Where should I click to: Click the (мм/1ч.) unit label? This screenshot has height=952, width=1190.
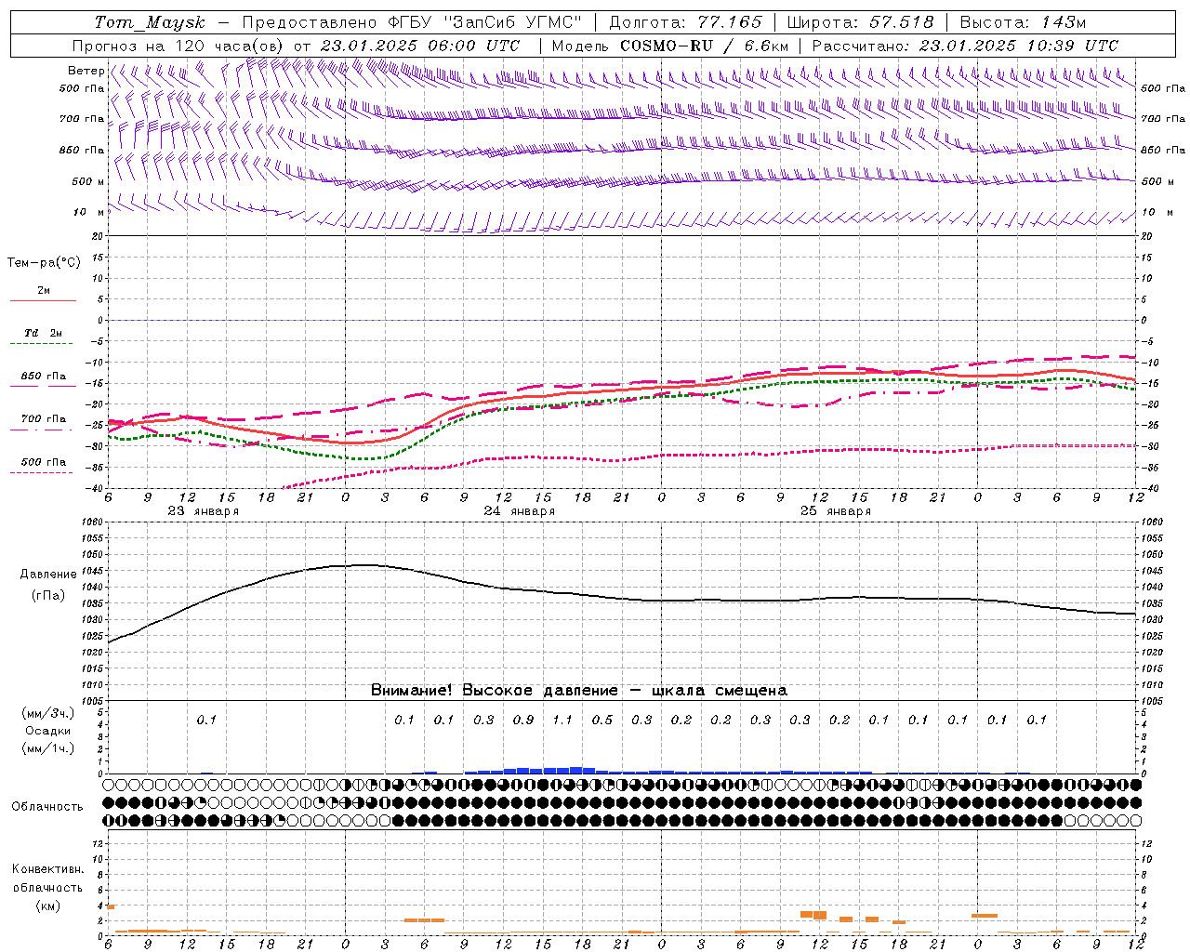[x=48, y=748]
